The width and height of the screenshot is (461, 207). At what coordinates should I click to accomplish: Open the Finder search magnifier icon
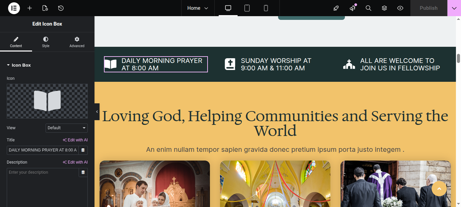tap(369, 8)
